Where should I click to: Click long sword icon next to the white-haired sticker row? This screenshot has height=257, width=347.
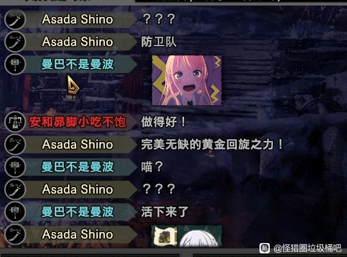15,234
